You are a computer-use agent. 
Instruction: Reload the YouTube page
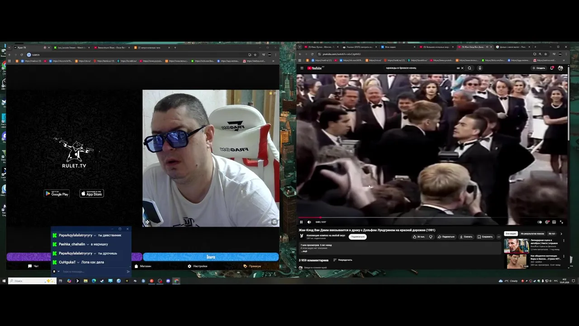[x=312, y=54]
